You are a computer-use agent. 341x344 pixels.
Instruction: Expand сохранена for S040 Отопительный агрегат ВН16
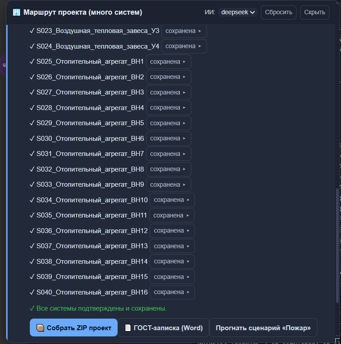click(172, 292)
